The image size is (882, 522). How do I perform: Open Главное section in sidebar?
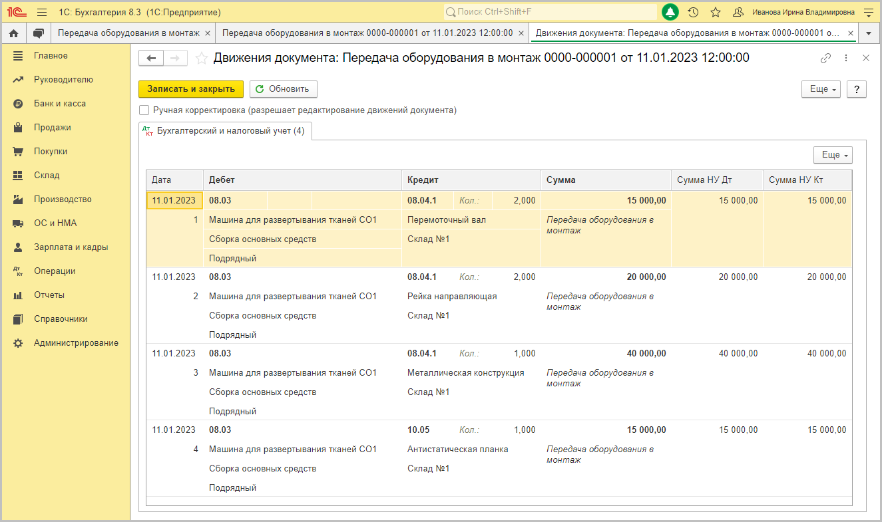pos(65,56)
